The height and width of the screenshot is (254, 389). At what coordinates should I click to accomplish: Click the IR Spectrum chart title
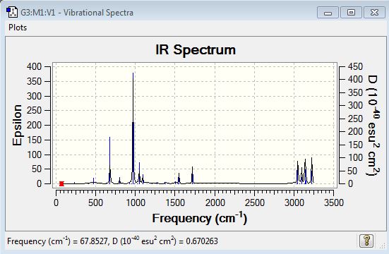coord(196,49)
